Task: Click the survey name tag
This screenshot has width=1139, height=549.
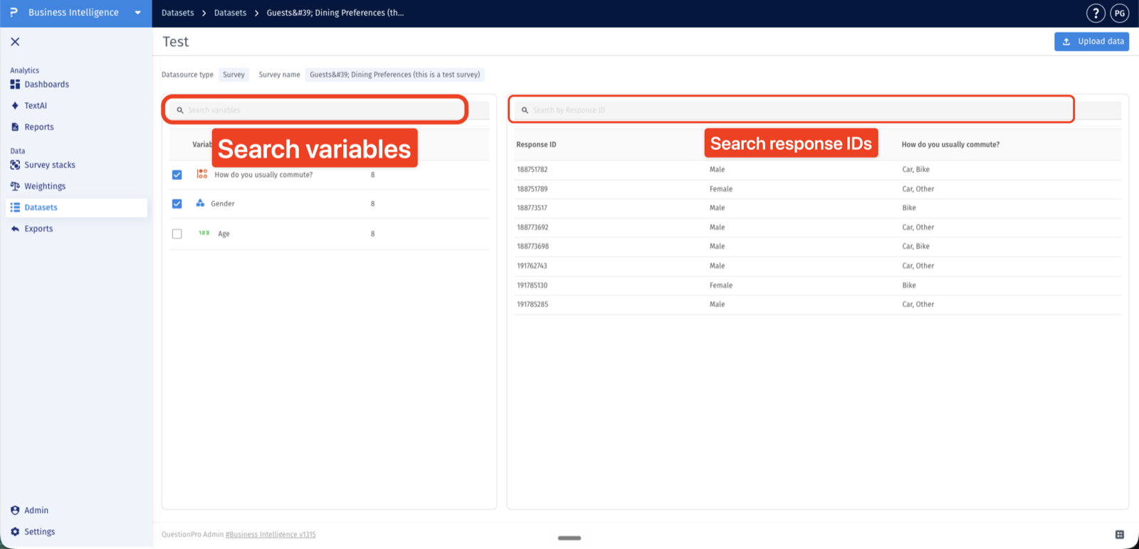Action: pos(394,74)
